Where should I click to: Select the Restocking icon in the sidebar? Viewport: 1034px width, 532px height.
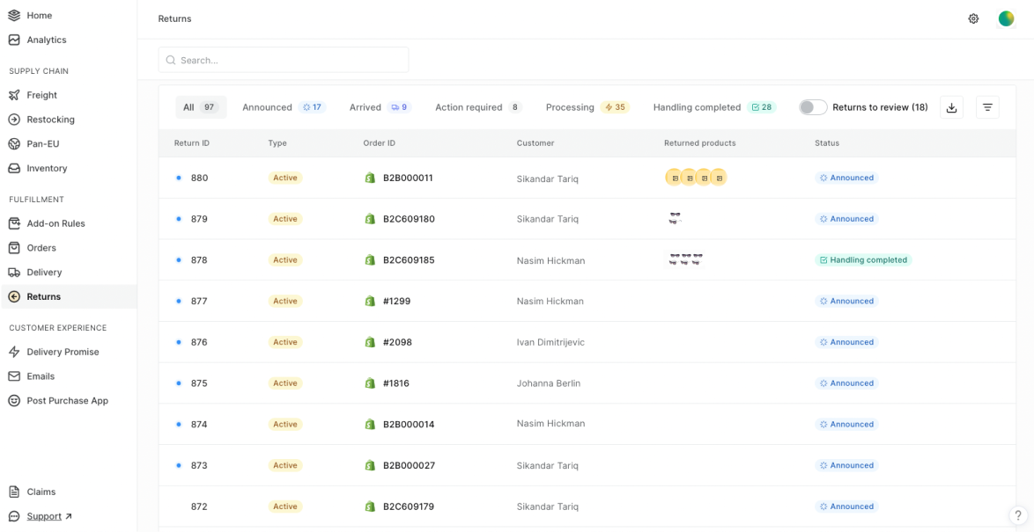12,119
